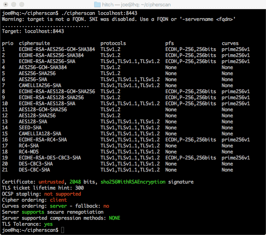Click the 'curves' column header
Image resolution: width=266 pixels, height=235 pixels.
[x=230, y=43]
